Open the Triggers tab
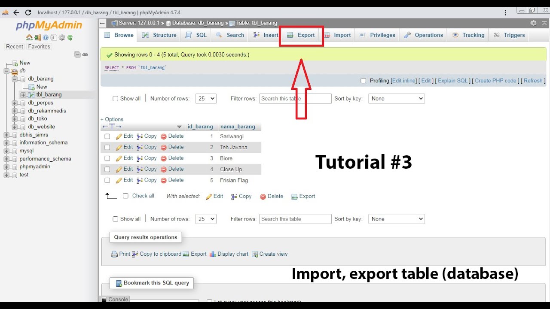This screenshot has height=309, width=550. click(509, 35)
